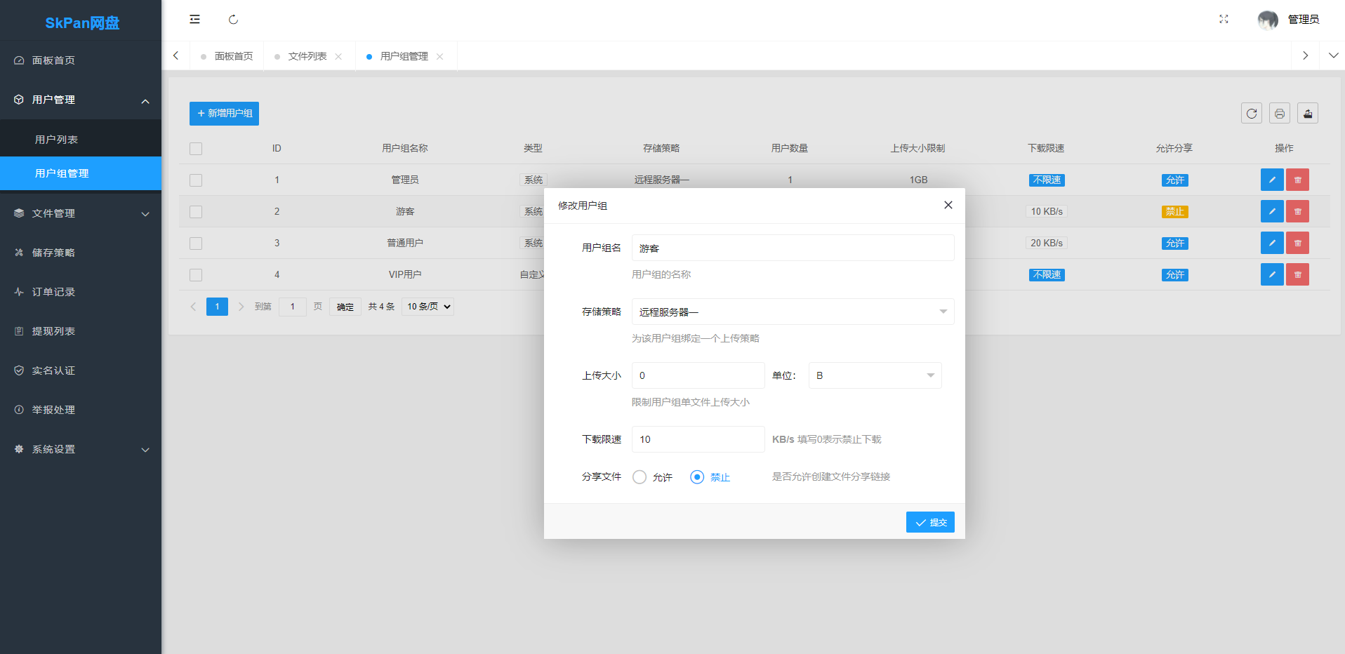Switch to the 文件列表 tab
The image size is (1345, 654).
point(307,56)
